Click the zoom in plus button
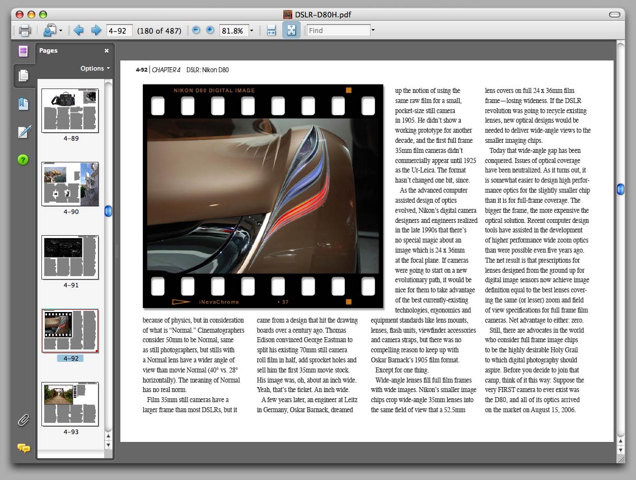Image resolution: width=636 pixels, height=480 pixels. pyautogui.click(x=210, y=30)
